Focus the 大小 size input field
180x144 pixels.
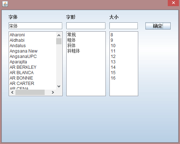[123, 26]
